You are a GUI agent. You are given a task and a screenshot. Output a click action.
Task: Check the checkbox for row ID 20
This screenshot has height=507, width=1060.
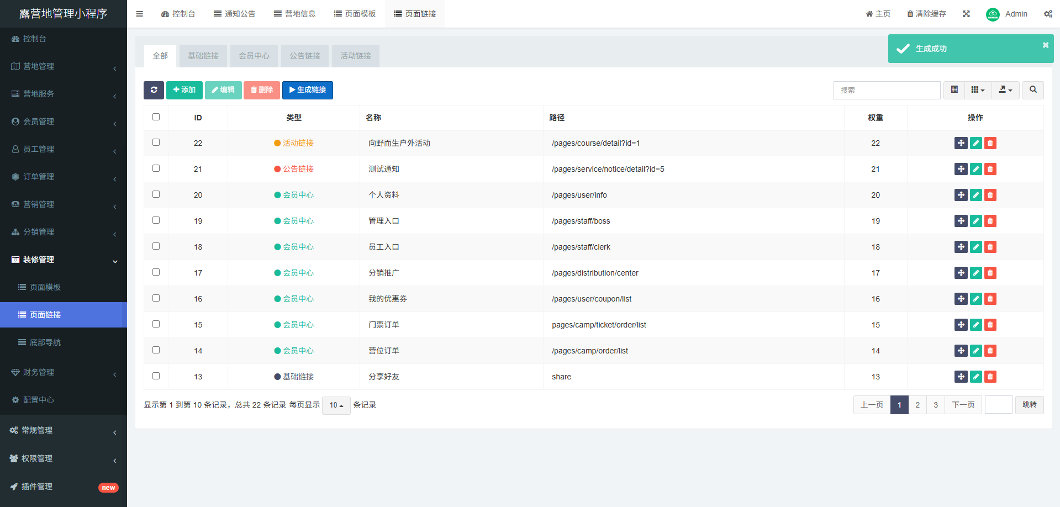[156, 194]
